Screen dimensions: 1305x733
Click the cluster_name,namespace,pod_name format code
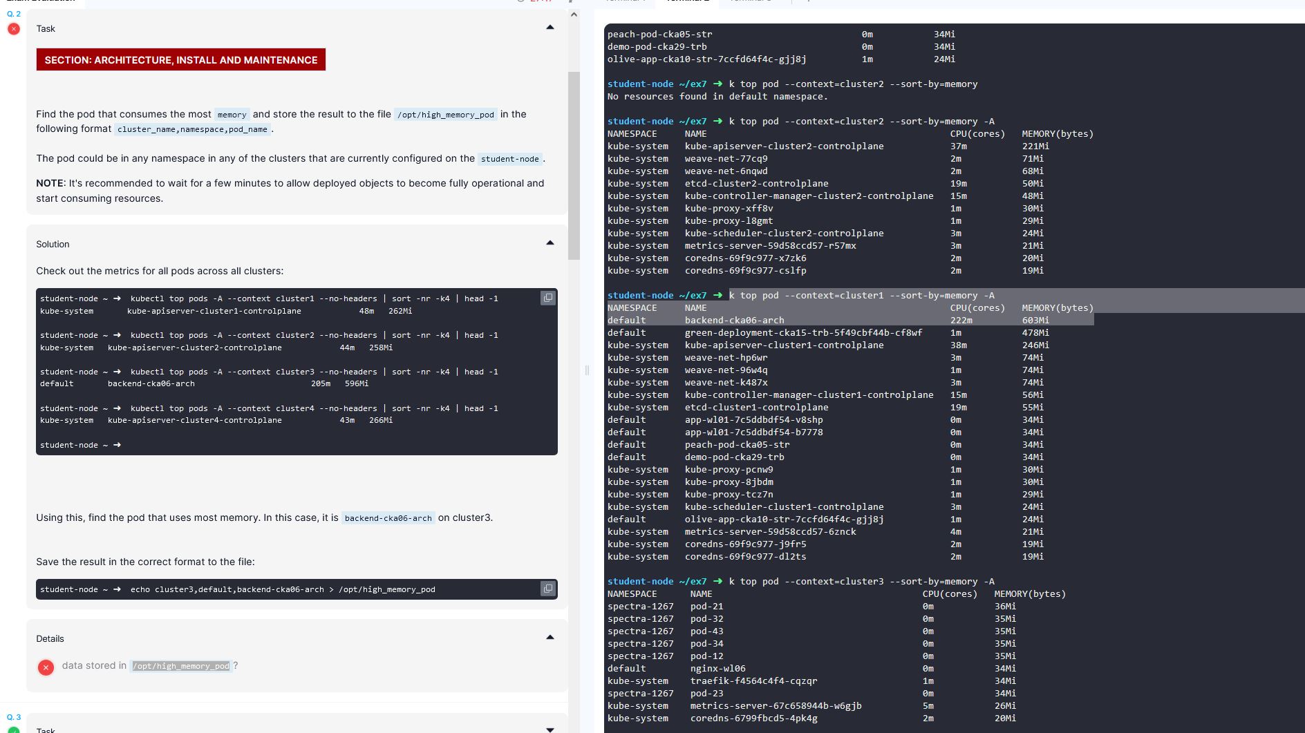192,129
